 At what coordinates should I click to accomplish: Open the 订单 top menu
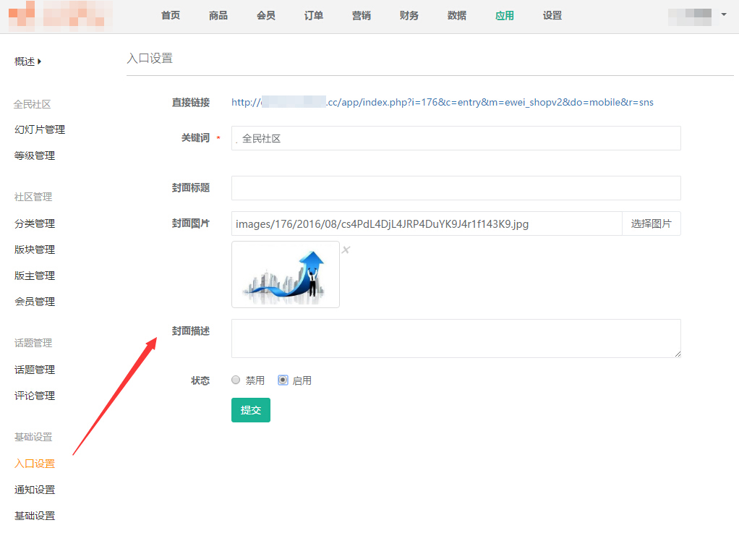pos(314,16)
